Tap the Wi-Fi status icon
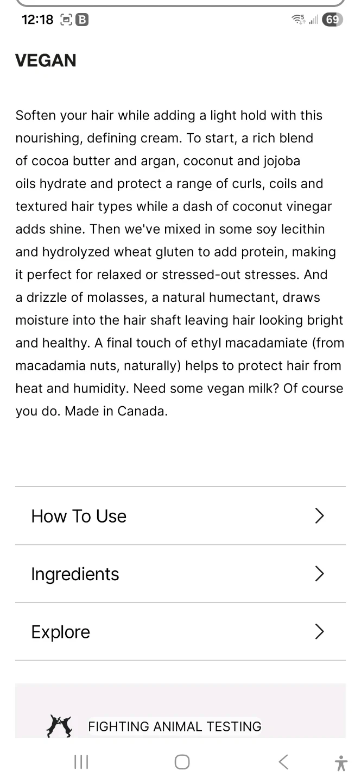Viewport: 361px width, 783px height. 298,20
